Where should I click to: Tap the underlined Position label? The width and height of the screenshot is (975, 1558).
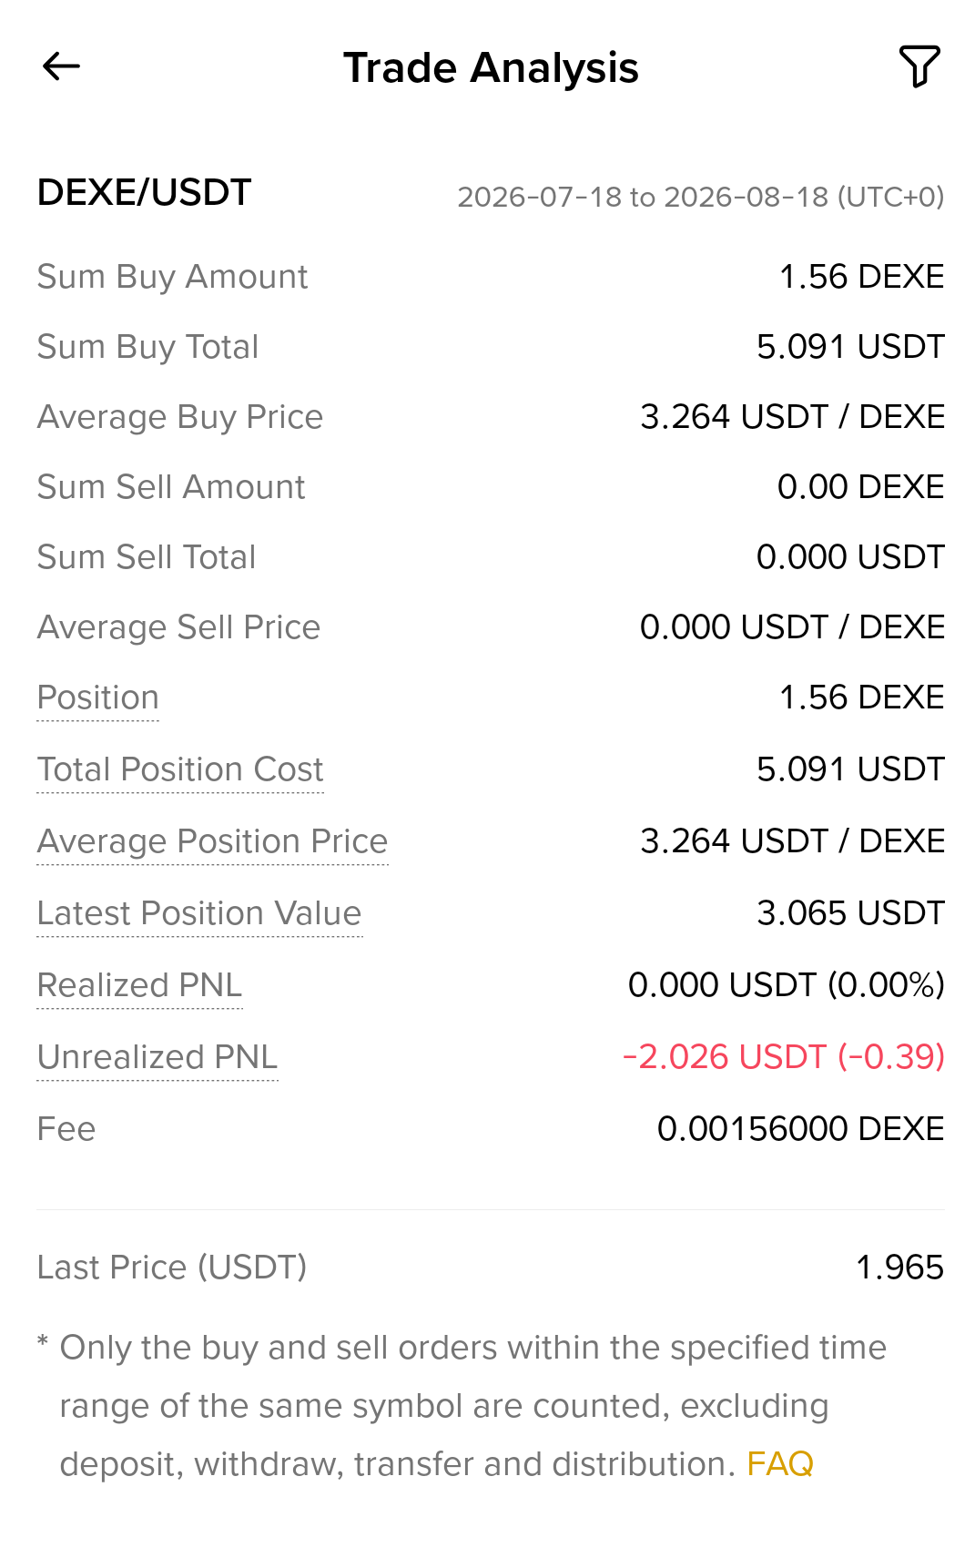point(98,698)
